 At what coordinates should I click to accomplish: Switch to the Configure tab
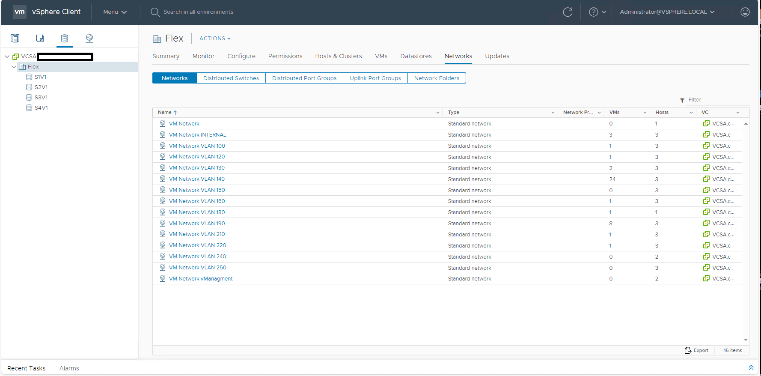tap(241, 56)
